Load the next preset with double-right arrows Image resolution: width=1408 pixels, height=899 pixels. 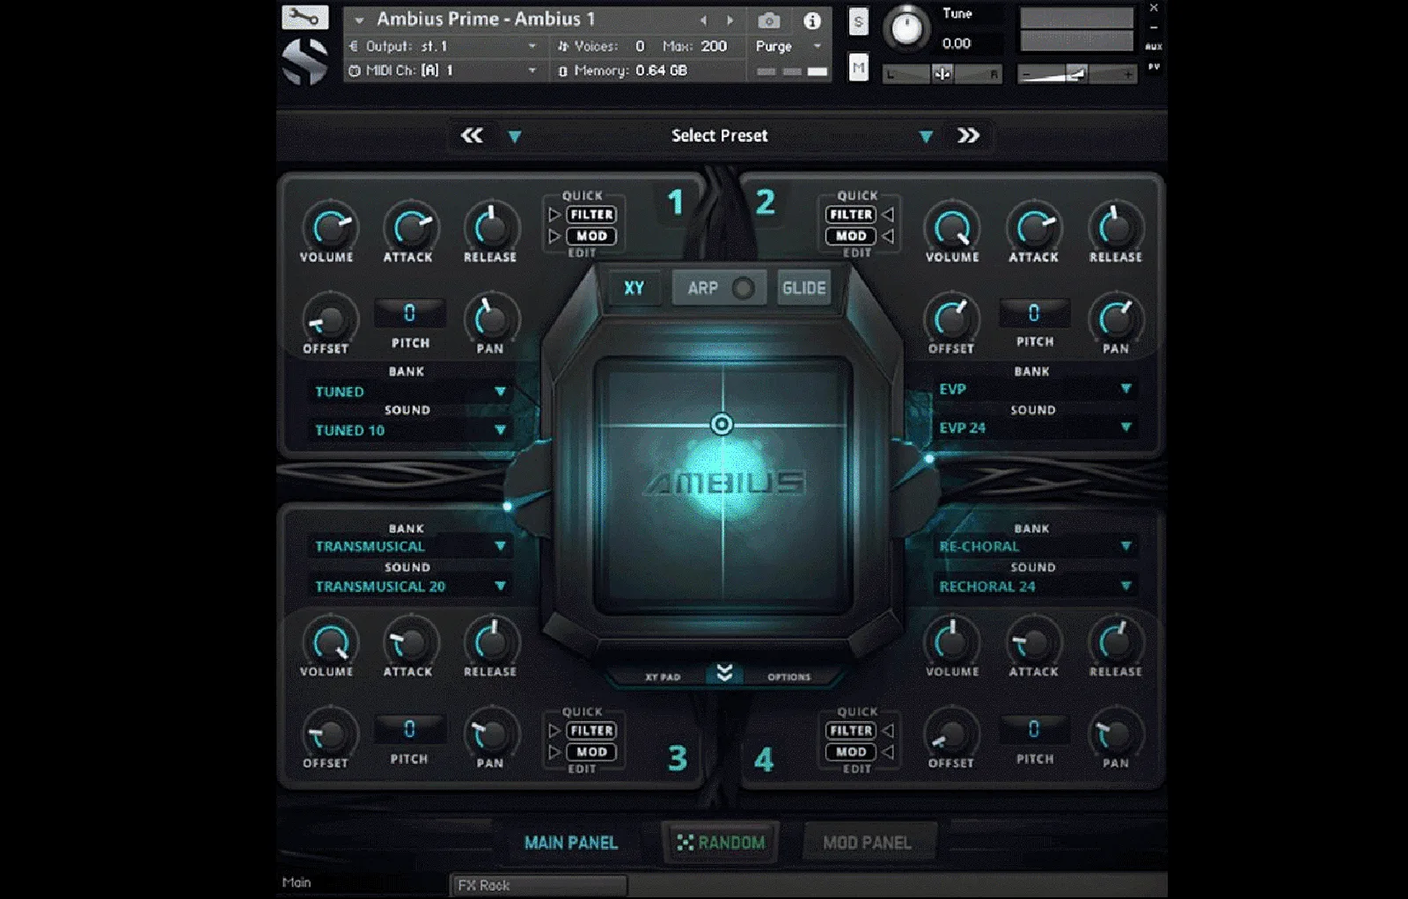[x=968, y=135]
